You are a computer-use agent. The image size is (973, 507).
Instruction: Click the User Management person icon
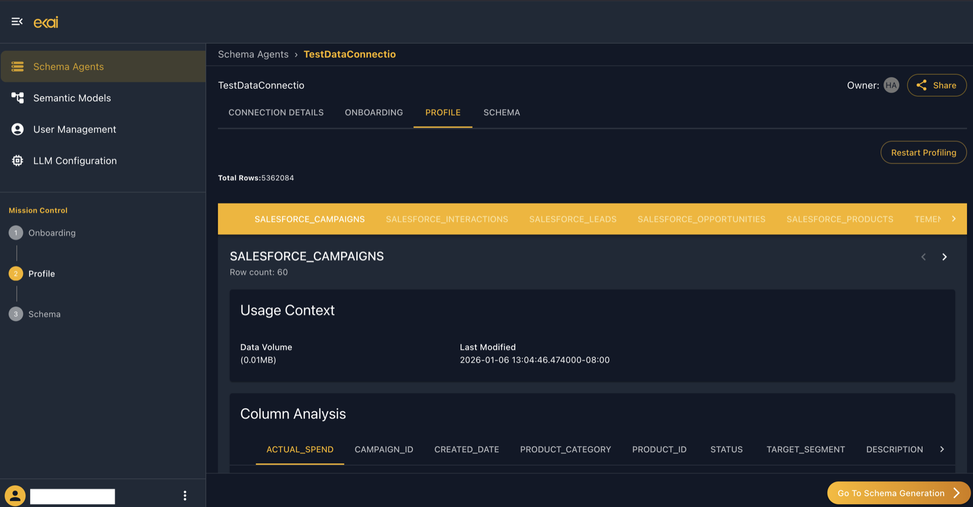[x=17, y=129]
